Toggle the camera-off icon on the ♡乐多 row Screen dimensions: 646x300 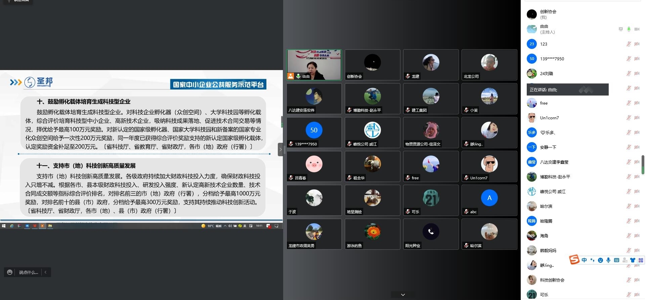pos(637,132)
